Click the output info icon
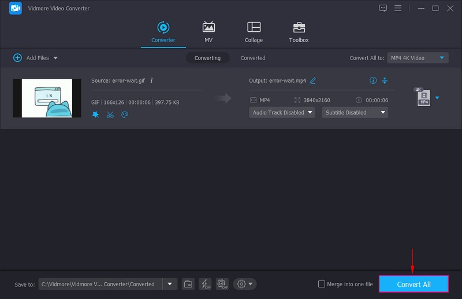 (373, 80)
